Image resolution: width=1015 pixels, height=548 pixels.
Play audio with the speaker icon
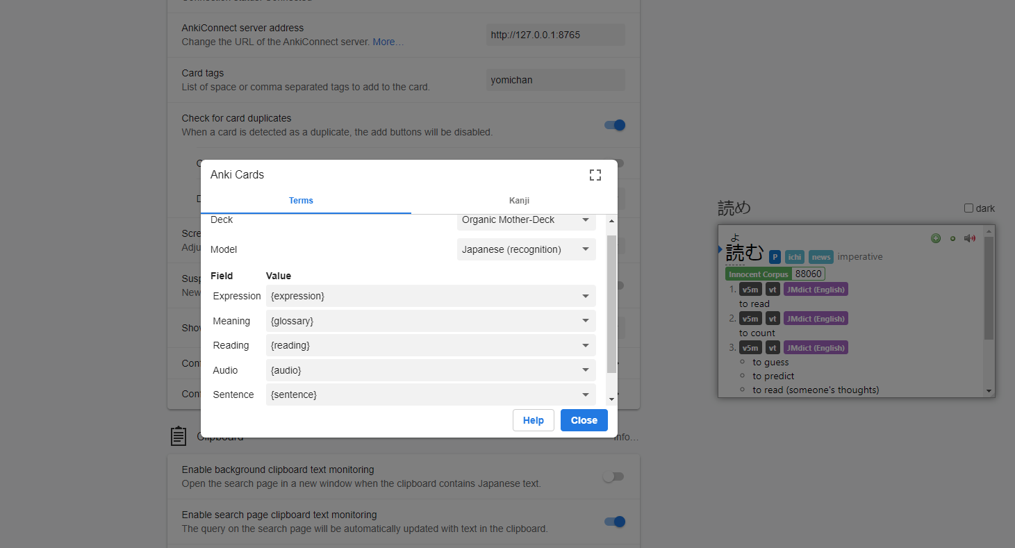[x=970, y=238]
